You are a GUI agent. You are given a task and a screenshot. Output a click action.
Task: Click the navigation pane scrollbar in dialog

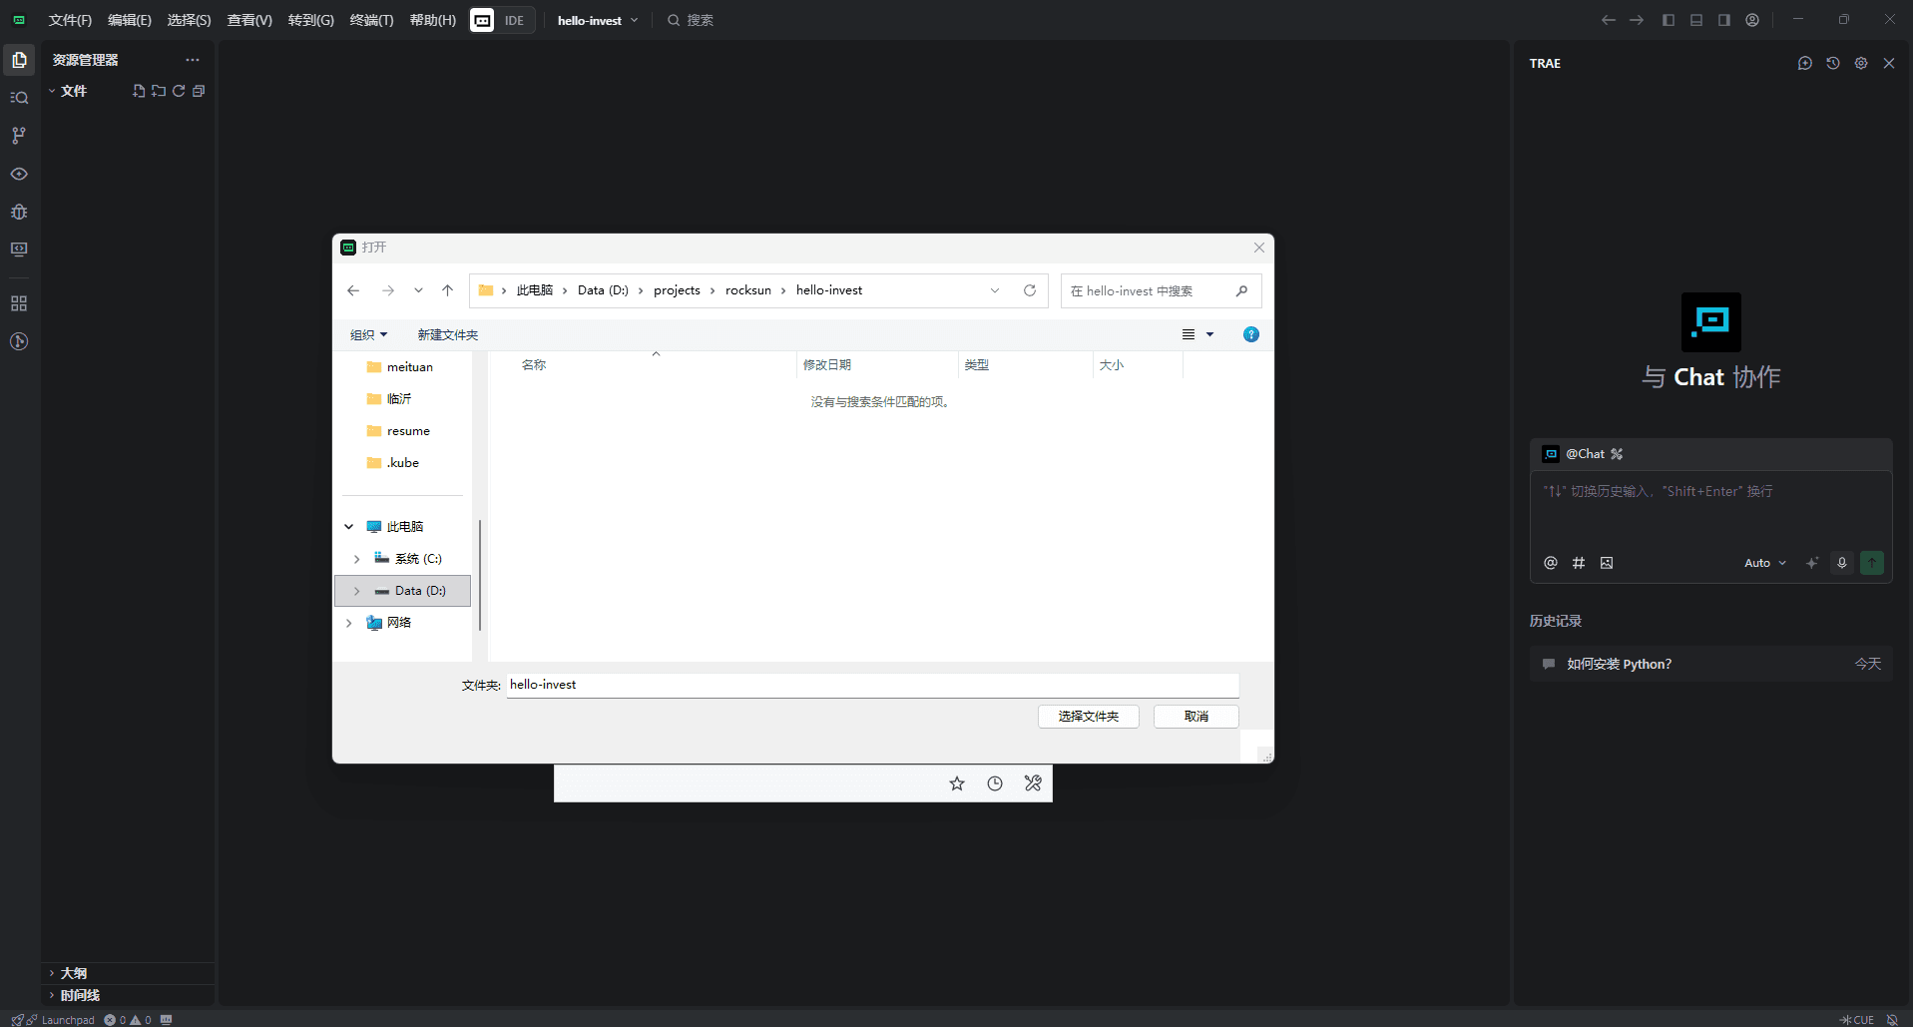coord(480,574)
